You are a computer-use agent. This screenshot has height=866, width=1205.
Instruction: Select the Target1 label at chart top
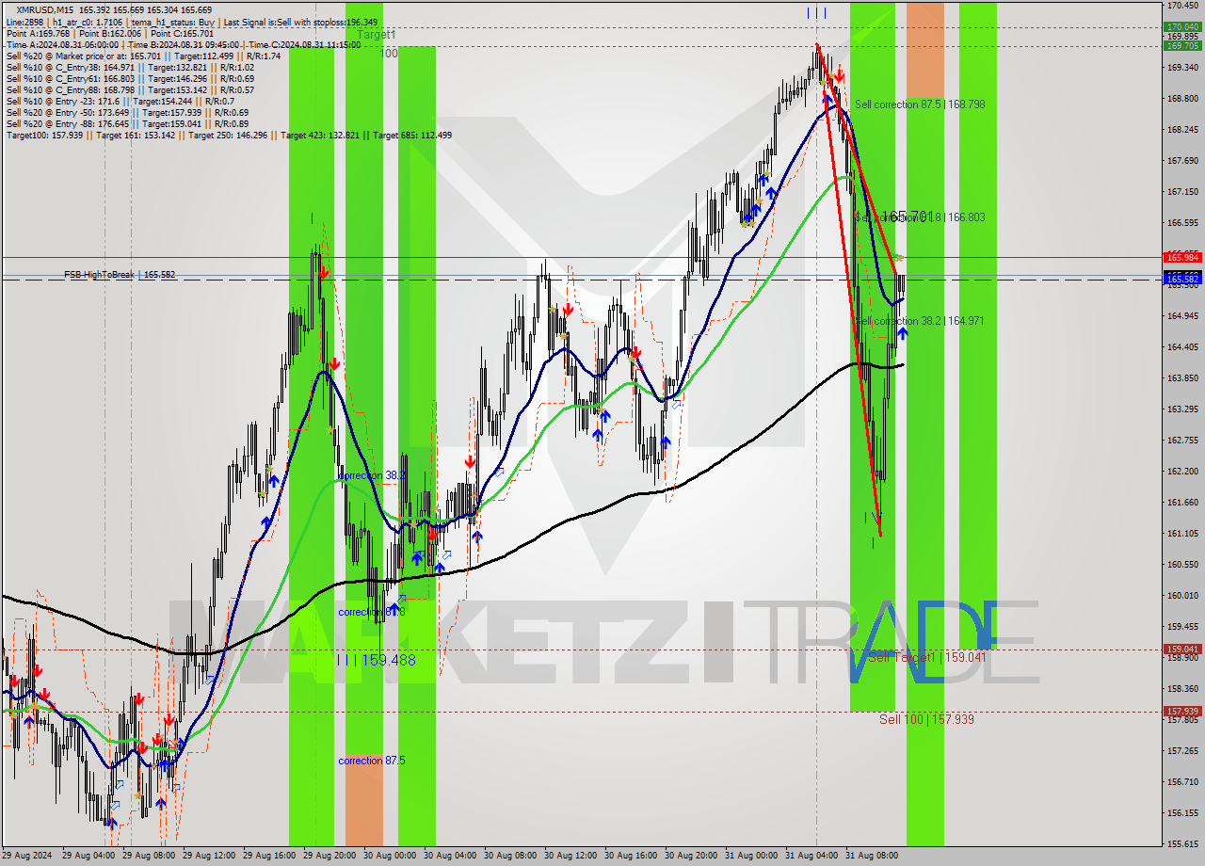pyautogui.click(x=377, y=35)
